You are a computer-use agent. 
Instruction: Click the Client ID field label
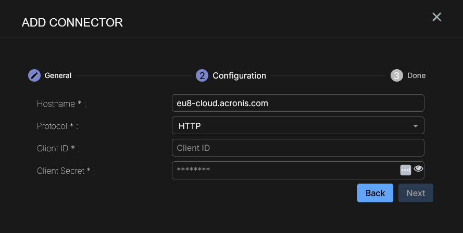pos(58,148)
